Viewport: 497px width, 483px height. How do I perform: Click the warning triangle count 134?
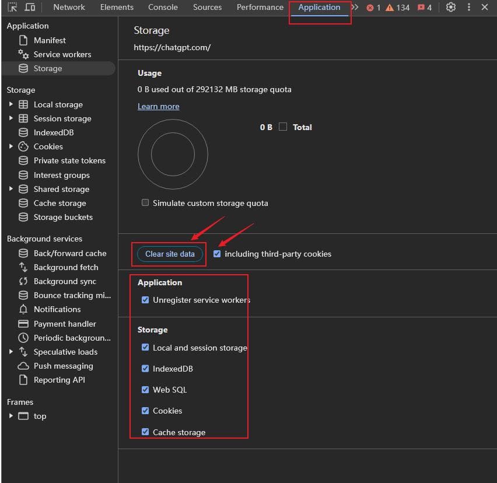(x=397, y=8)
